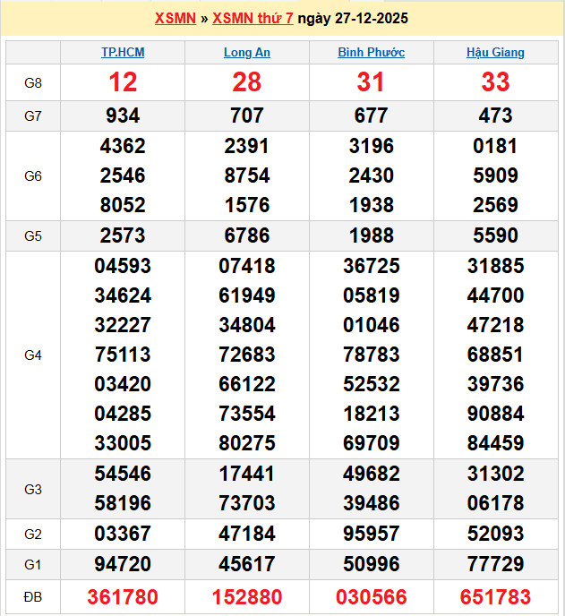This screenshot has width=565, height=616.
Task: Click the G8 prize row label
Action: [x=33, y=83]
